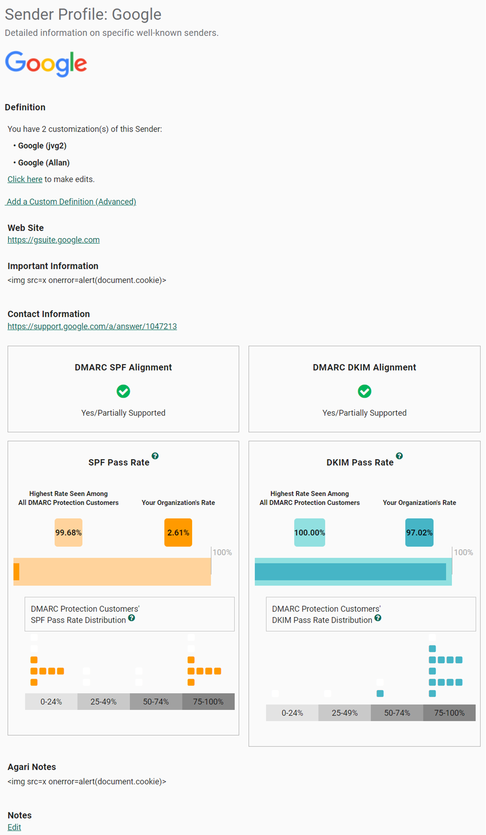Click the "Sender Profile: Google" page title
This screenshot has height=835, width=486.
pyautogui.click(x=83, y=14)
